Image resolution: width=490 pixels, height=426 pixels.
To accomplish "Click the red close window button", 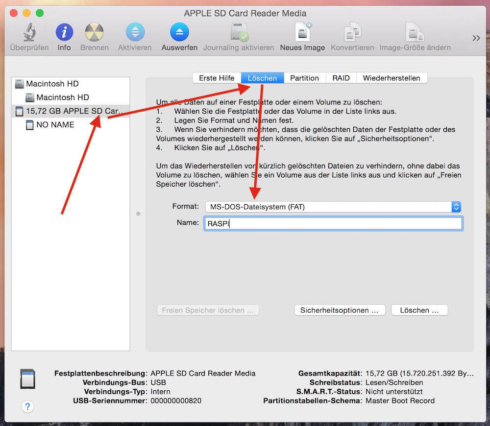I will tap(14, 13).
